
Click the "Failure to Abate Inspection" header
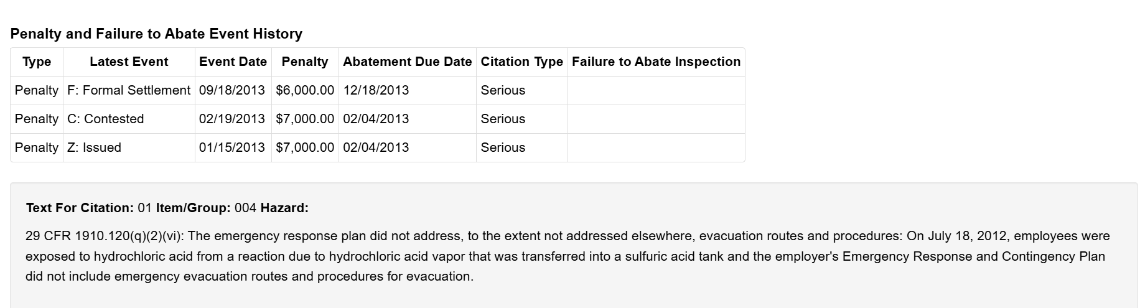(x=656, y=62)
